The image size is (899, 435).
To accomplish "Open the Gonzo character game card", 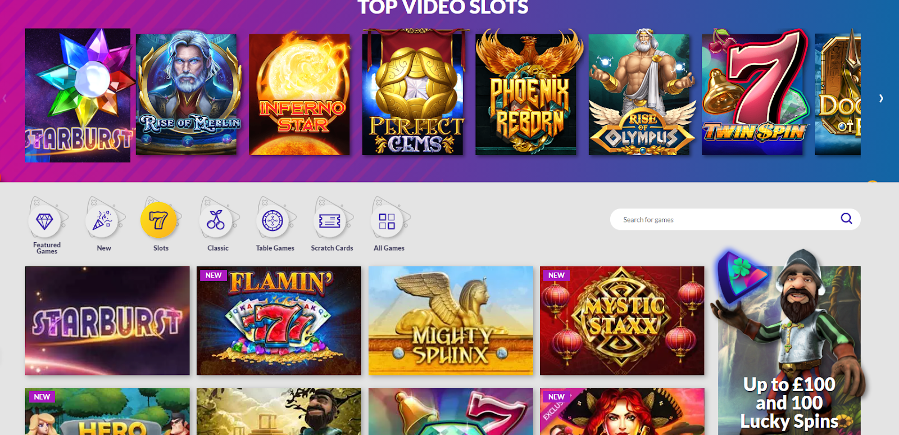I will pyautogui.click(x=279, y=411).
